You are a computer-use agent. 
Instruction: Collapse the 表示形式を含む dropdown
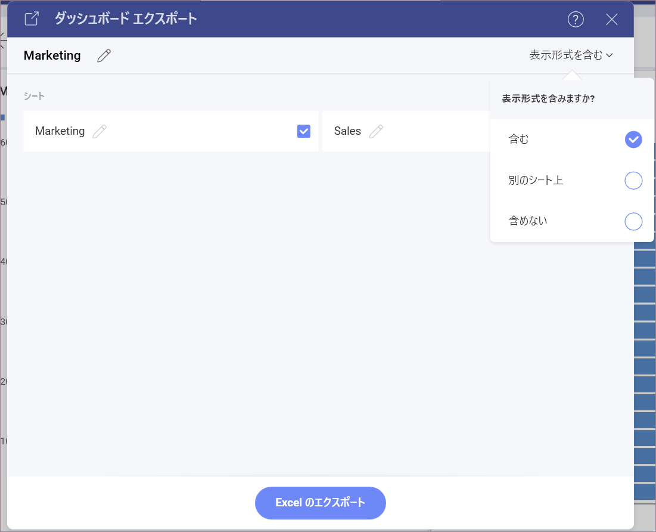tap(571, 55)
